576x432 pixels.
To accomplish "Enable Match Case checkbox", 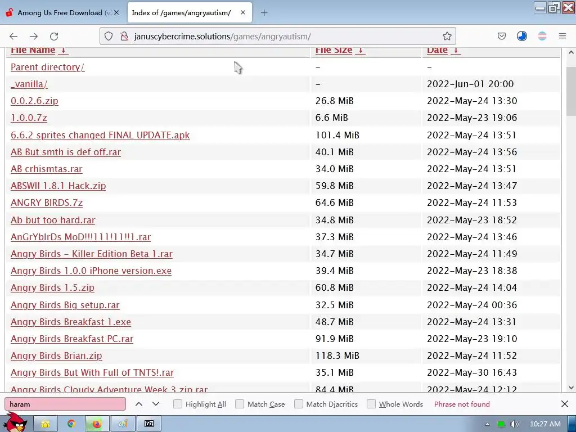I will tap(240, 404).
